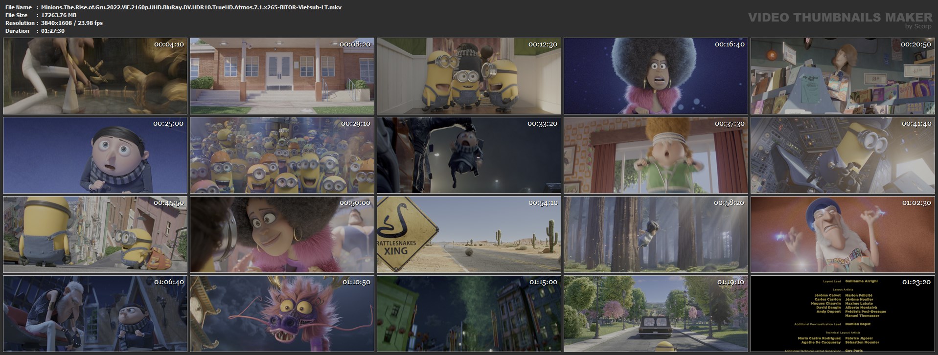Select the thumbnail at 00:04:10
Screen dimensions: 938x355
pos(95,76)
